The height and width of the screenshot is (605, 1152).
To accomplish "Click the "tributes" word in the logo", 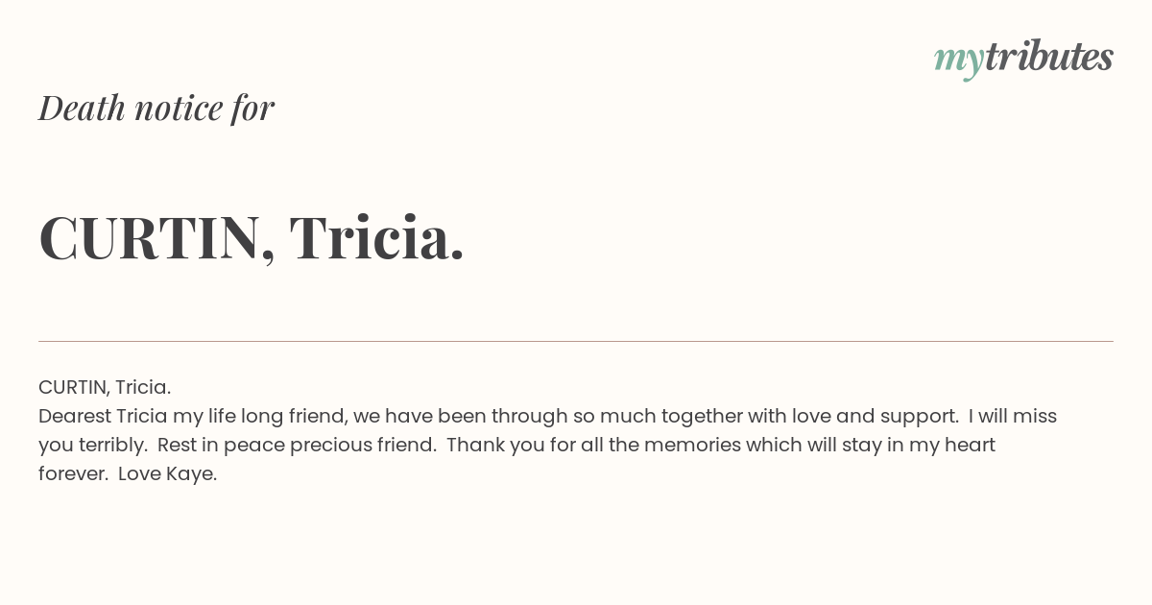I will point(1049,57).
